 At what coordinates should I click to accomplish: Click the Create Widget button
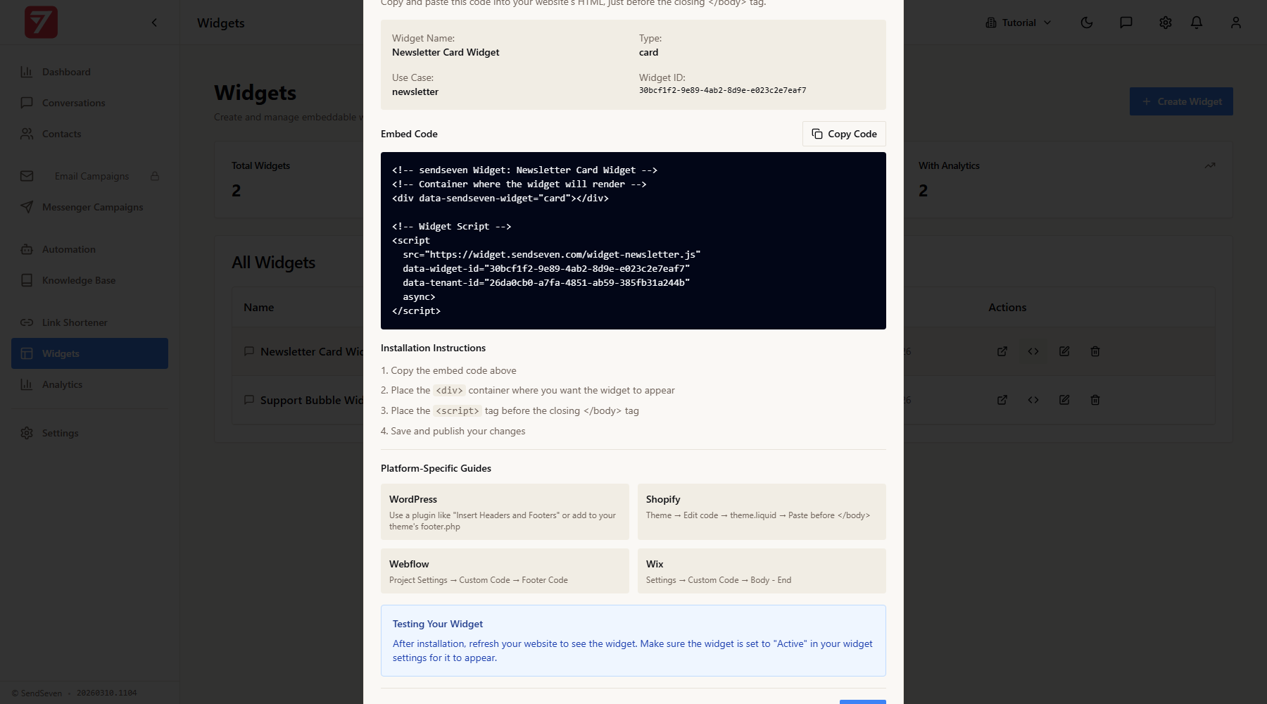tap(1181, 101)
